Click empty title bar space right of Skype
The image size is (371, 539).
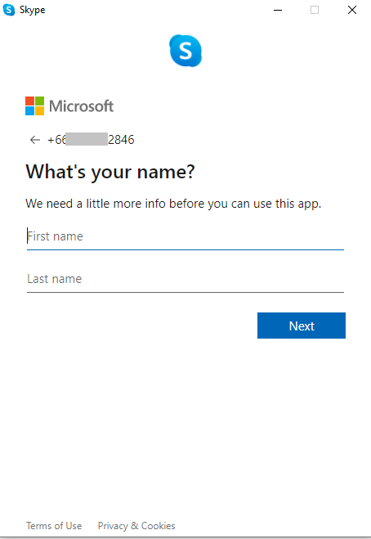click(154, 10)
